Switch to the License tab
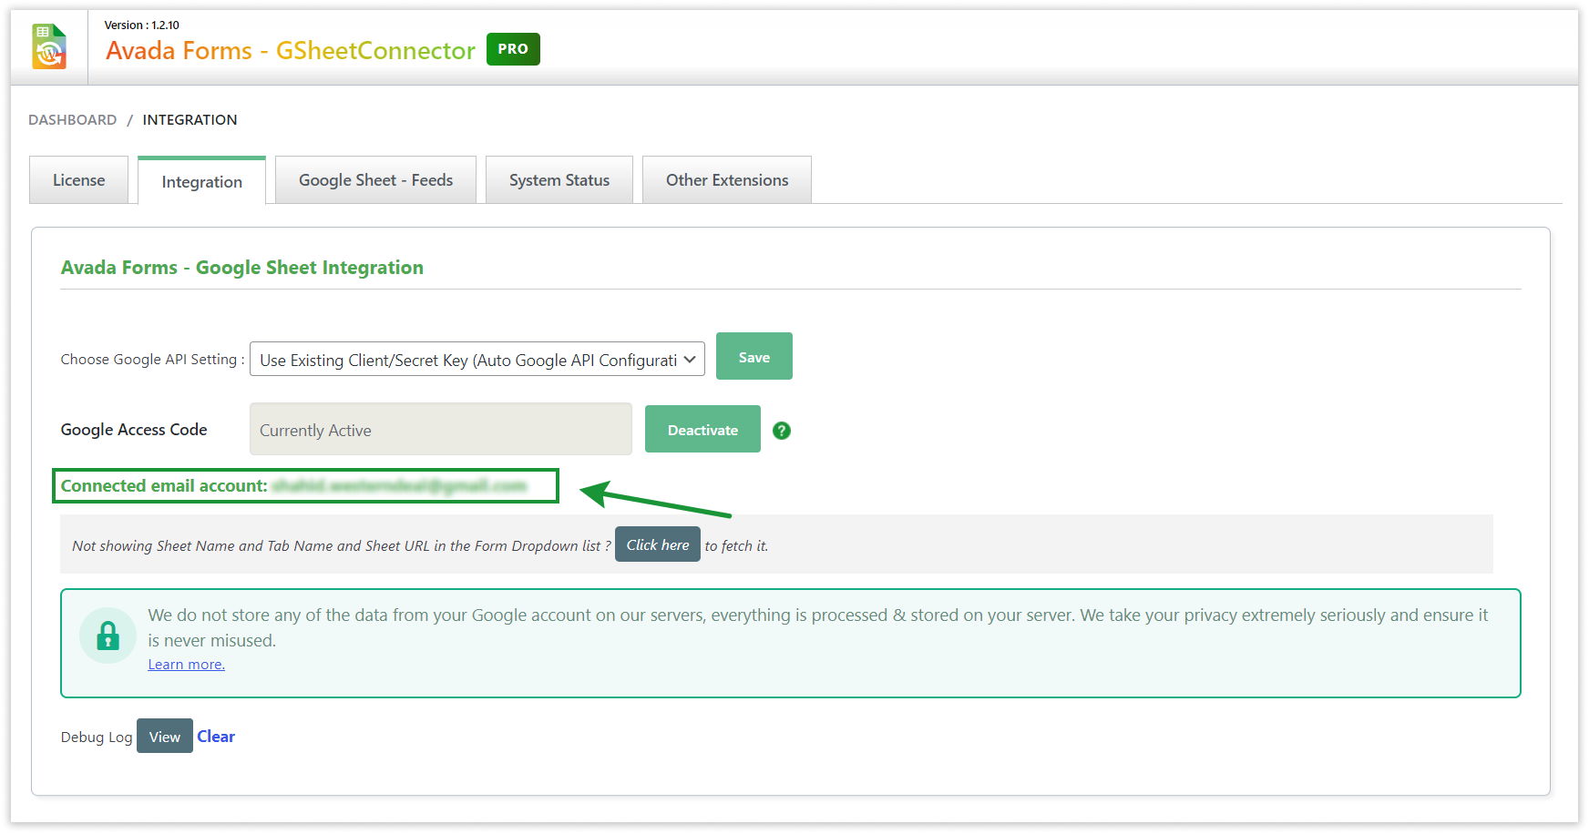The height and width of the screenshot is (834, 1589). (x=78, y=180)
